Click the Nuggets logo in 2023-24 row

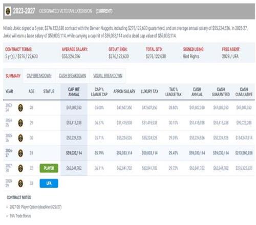pos(20,108)
